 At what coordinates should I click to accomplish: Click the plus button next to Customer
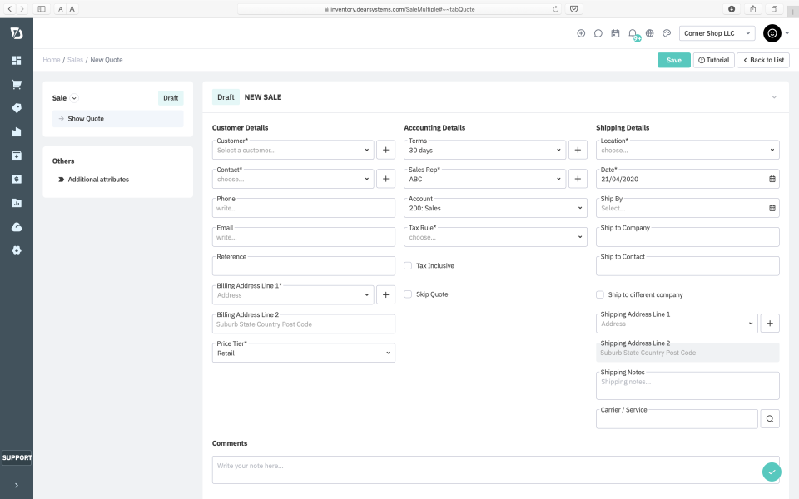[x=385, y=150]
